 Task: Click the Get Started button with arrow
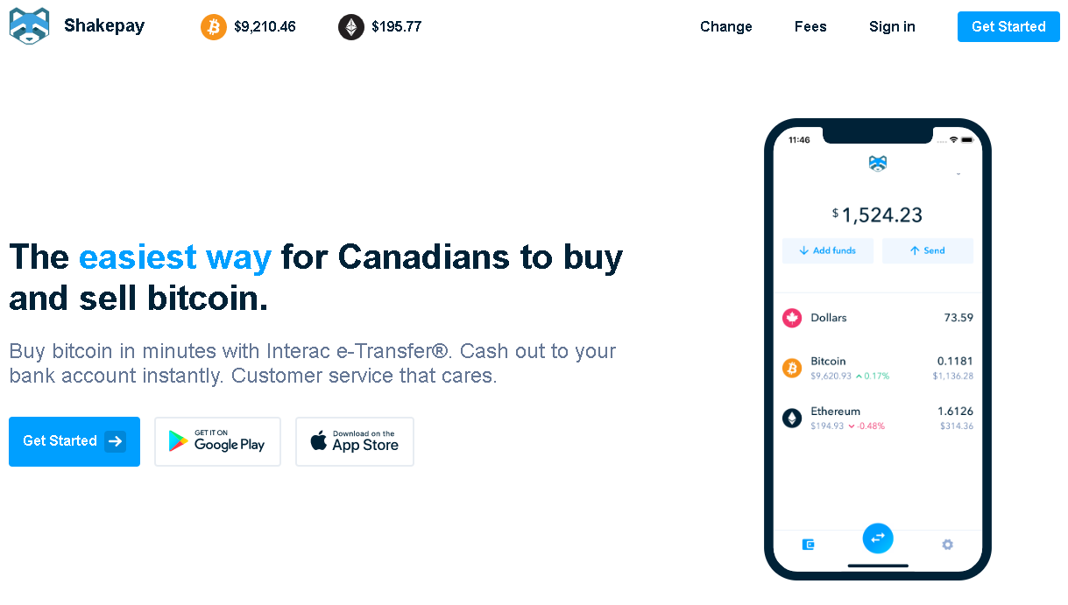74,441
